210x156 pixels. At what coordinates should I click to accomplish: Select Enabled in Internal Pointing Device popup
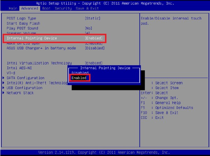point(79,78)
